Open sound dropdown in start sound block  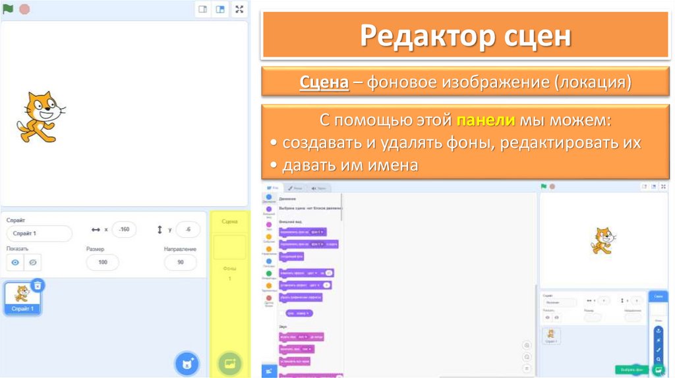pyautogui.click(x=306, y=349)
